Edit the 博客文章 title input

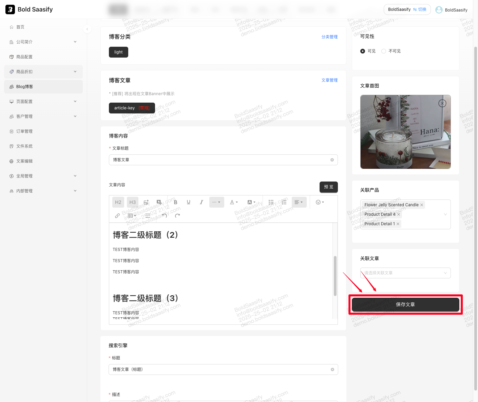pos(223,160)
